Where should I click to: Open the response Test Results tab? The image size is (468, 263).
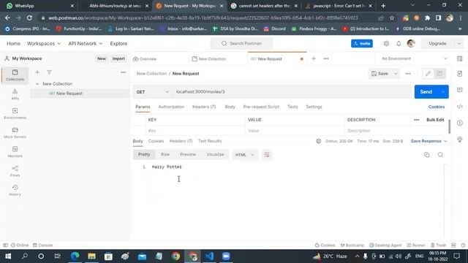tap(210, 141)
